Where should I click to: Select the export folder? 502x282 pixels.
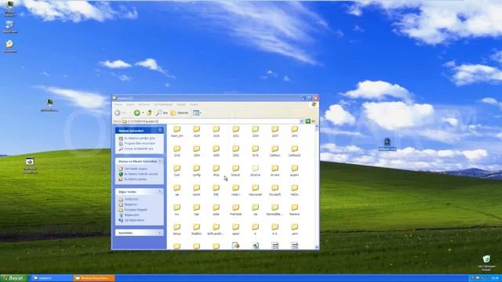click(295, 171)
